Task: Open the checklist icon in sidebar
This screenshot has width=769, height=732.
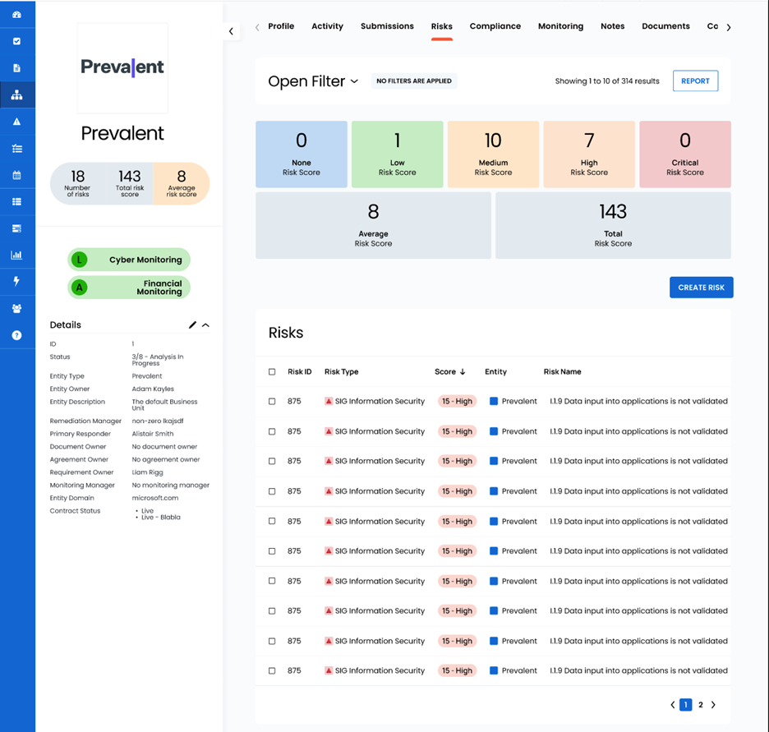Action: 16,148
